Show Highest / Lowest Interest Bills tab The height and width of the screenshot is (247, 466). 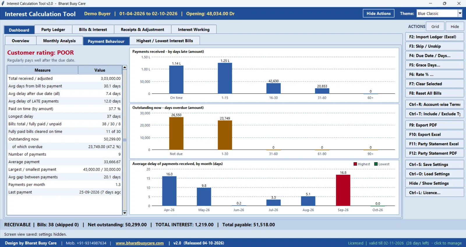pyautogui.click(x=165, y=41)
